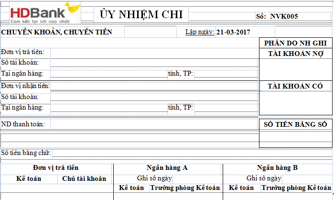334x200 pixels.
Task: Click the CHUYỂN KHOẢN, CHUYỂN TIỀN heading
Action: [57, 33]
